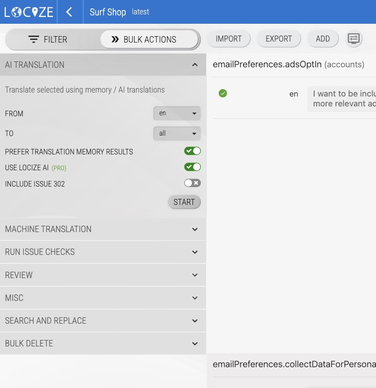Click the IMPORT button
Viewport: 376px width, 388px height.
(229, 39)
